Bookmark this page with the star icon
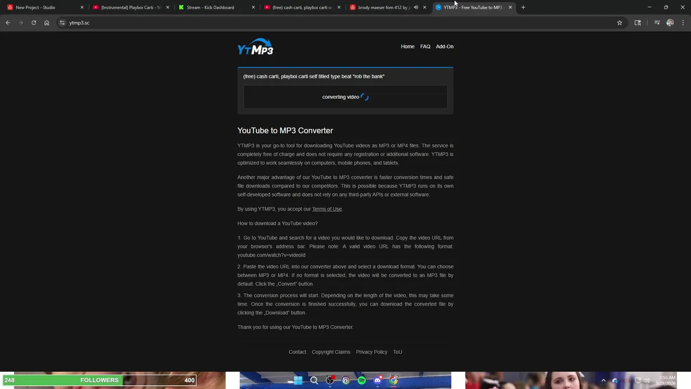The image size is (691, 389). 620,23
